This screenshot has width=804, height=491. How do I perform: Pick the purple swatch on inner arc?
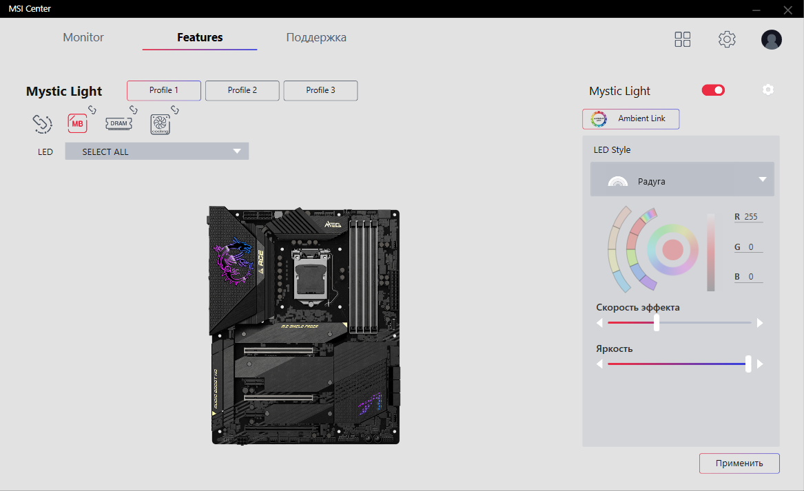pos(648,283)
